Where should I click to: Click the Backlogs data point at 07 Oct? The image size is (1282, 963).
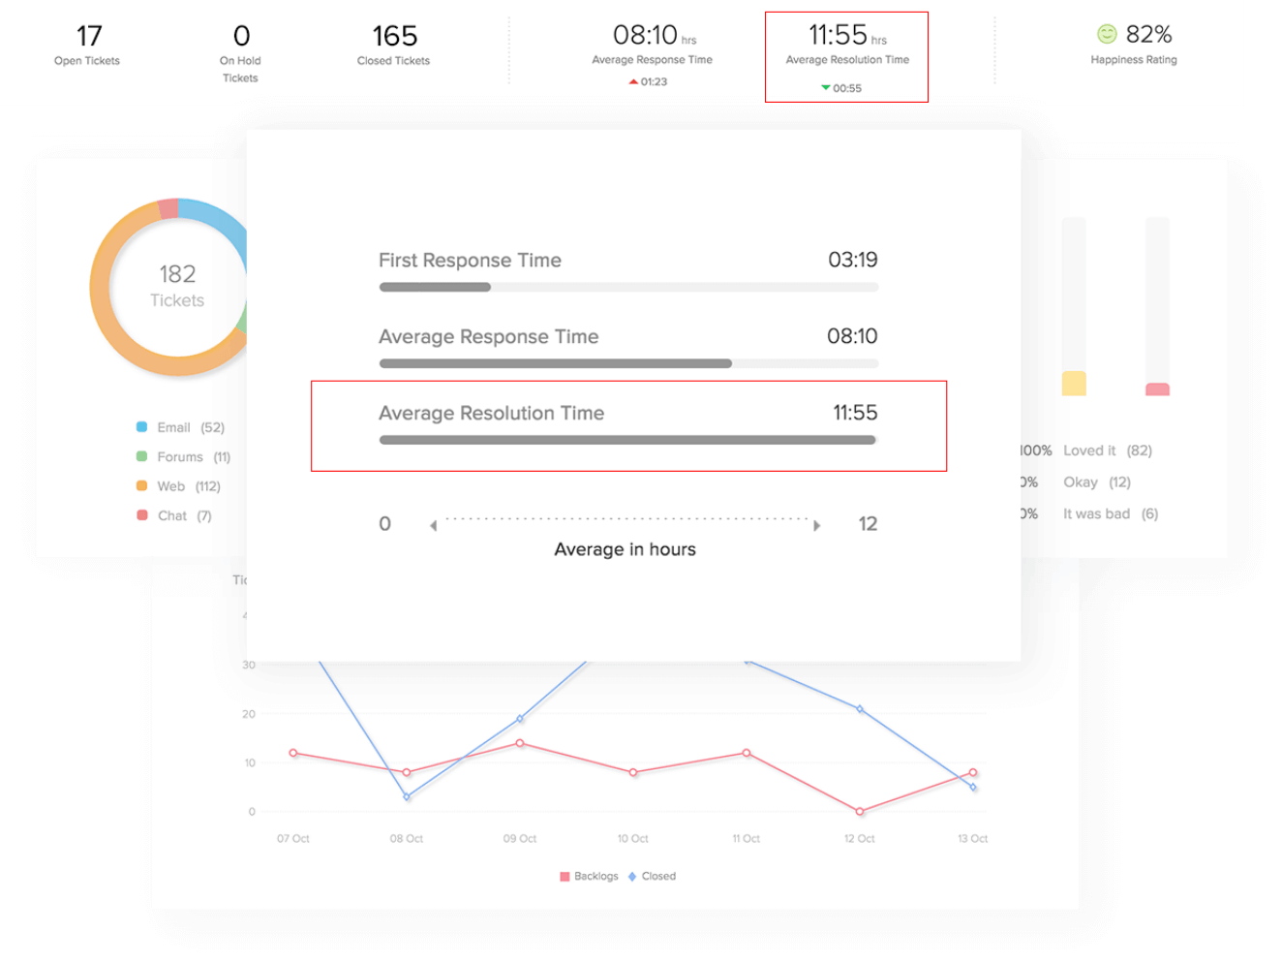293,753
